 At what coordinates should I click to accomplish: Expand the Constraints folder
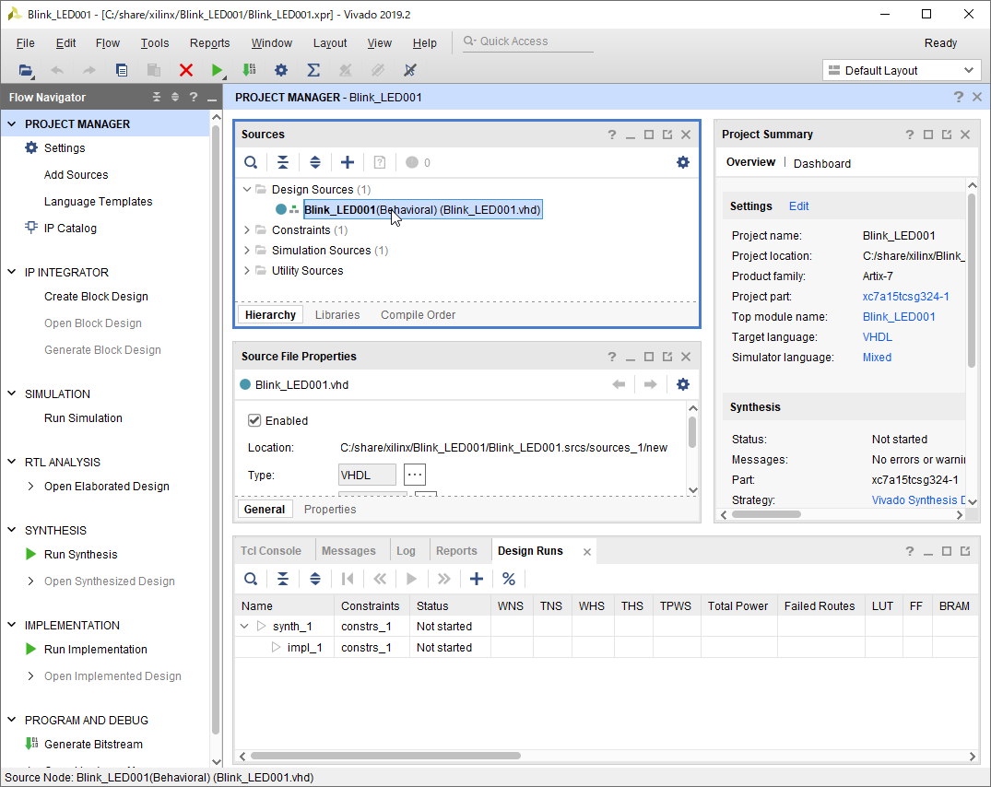pyautogui.click(x=247, y=230)
